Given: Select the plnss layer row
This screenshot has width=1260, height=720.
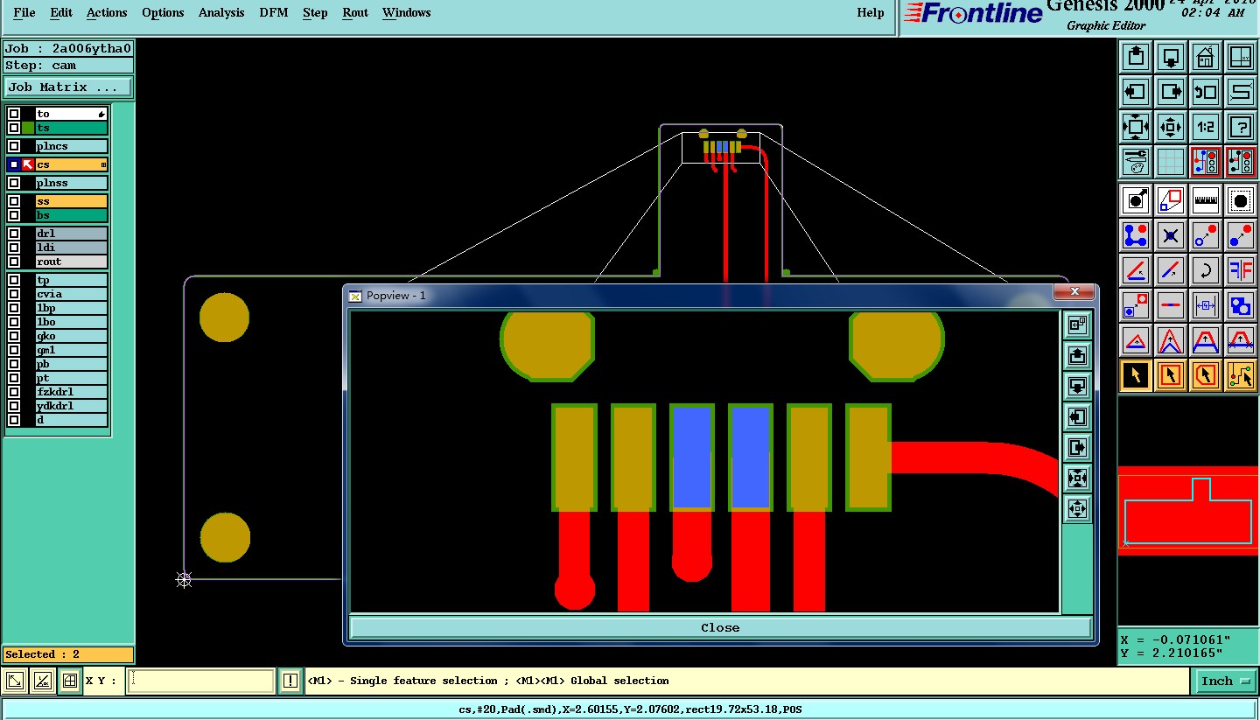Looking at the screenshot, I should coord(71,183).
